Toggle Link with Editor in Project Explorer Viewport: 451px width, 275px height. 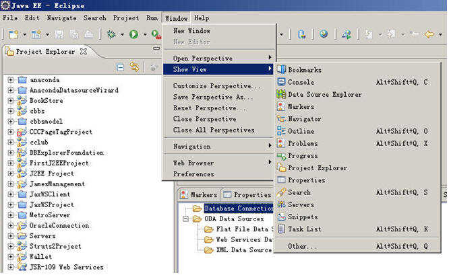pos(134,67)
